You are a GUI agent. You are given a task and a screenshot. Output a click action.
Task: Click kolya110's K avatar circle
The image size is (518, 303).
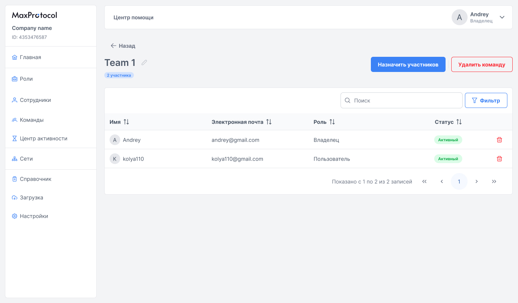pyautogui.click(x=115, y=159)
